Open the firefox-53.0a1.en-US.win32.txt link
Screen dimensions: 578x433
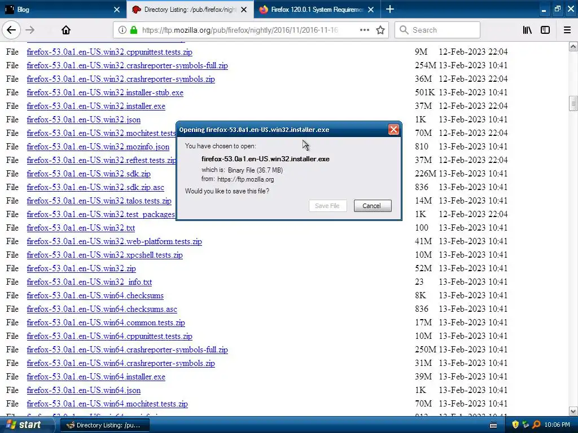[81, 228]
